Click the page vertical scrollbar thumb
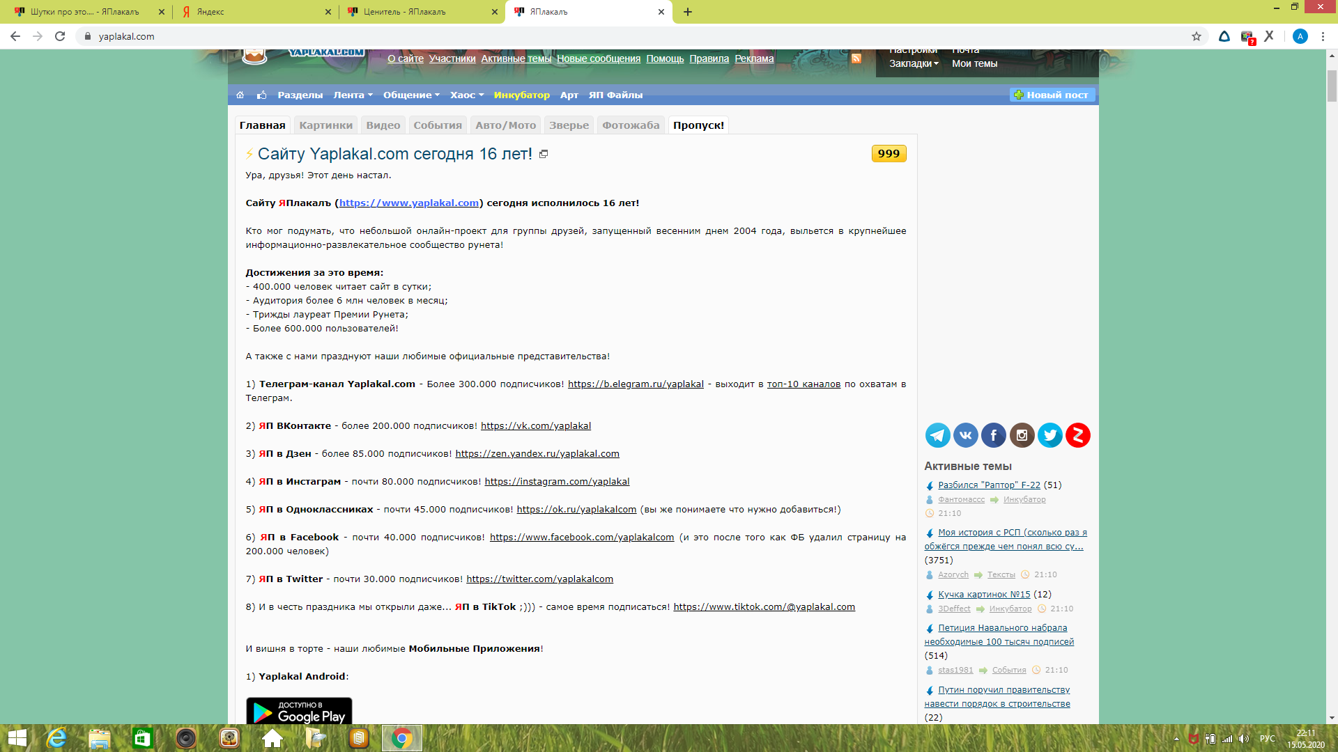 (x=1332, y=87)
